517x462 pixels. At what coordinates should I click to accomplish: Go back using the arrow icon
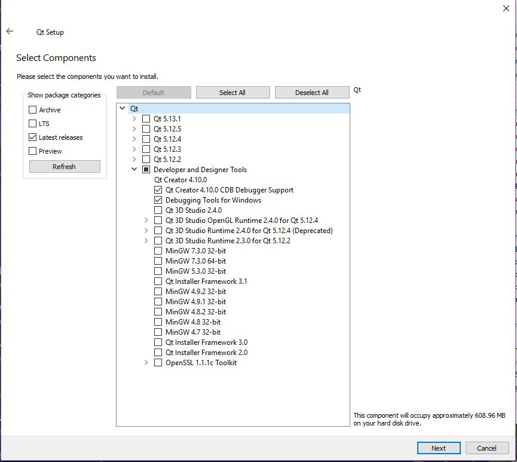pos(10,31)
